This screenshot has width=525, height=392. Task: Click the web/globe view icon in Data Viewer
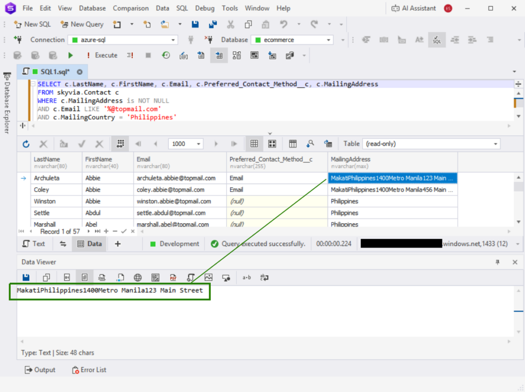pyautogui.click(x=137, y=278)
